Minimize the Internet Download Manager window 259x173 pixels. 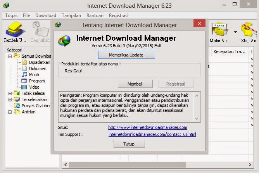pyautogui.click(x=224, y=4)
